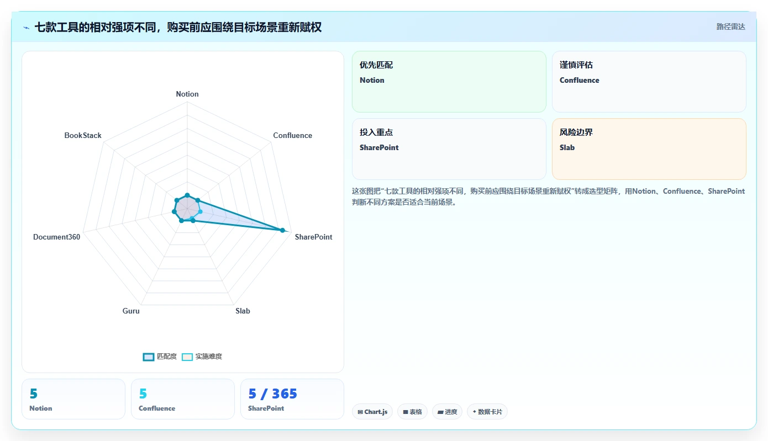This screenshot has height=441, width=768.
Task: Click the Guru radar axis label
Action: click(x=131, y=311)
